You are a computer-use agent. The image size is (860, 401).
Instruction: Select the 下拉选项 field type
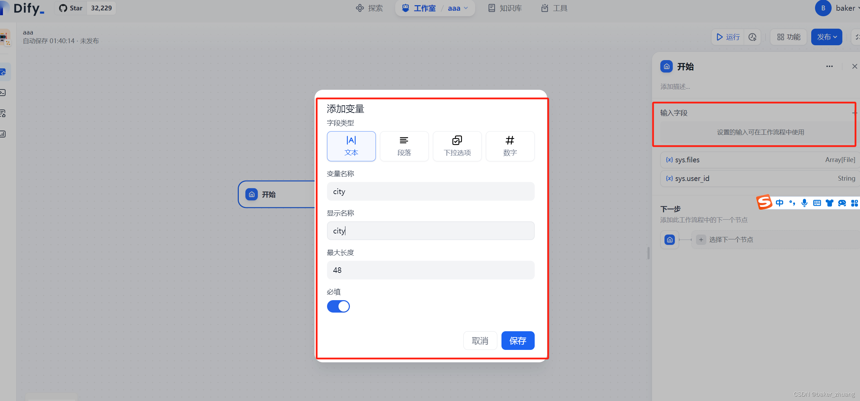pyautogui.click(x=457, y=146)
